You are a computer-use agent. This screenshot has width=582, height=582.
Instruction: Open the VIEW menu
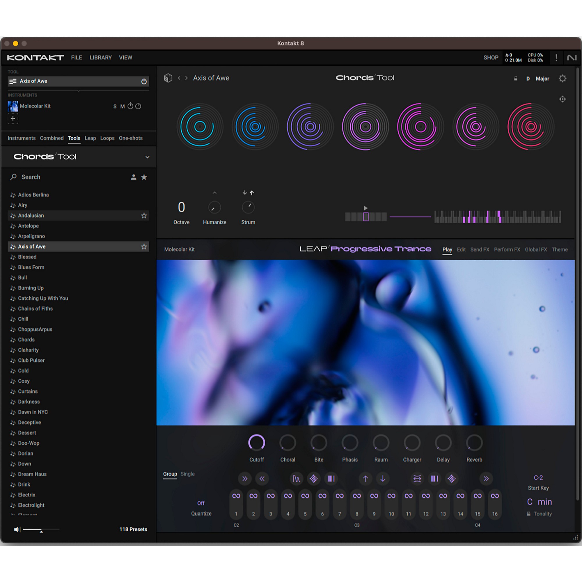click(x=125, y=58)
